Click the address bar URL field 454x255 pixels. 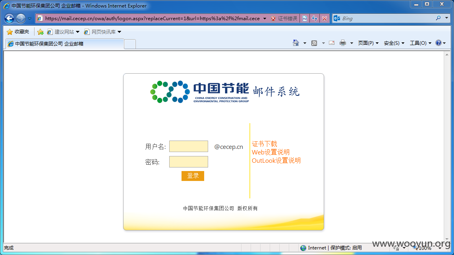(152, 19)
